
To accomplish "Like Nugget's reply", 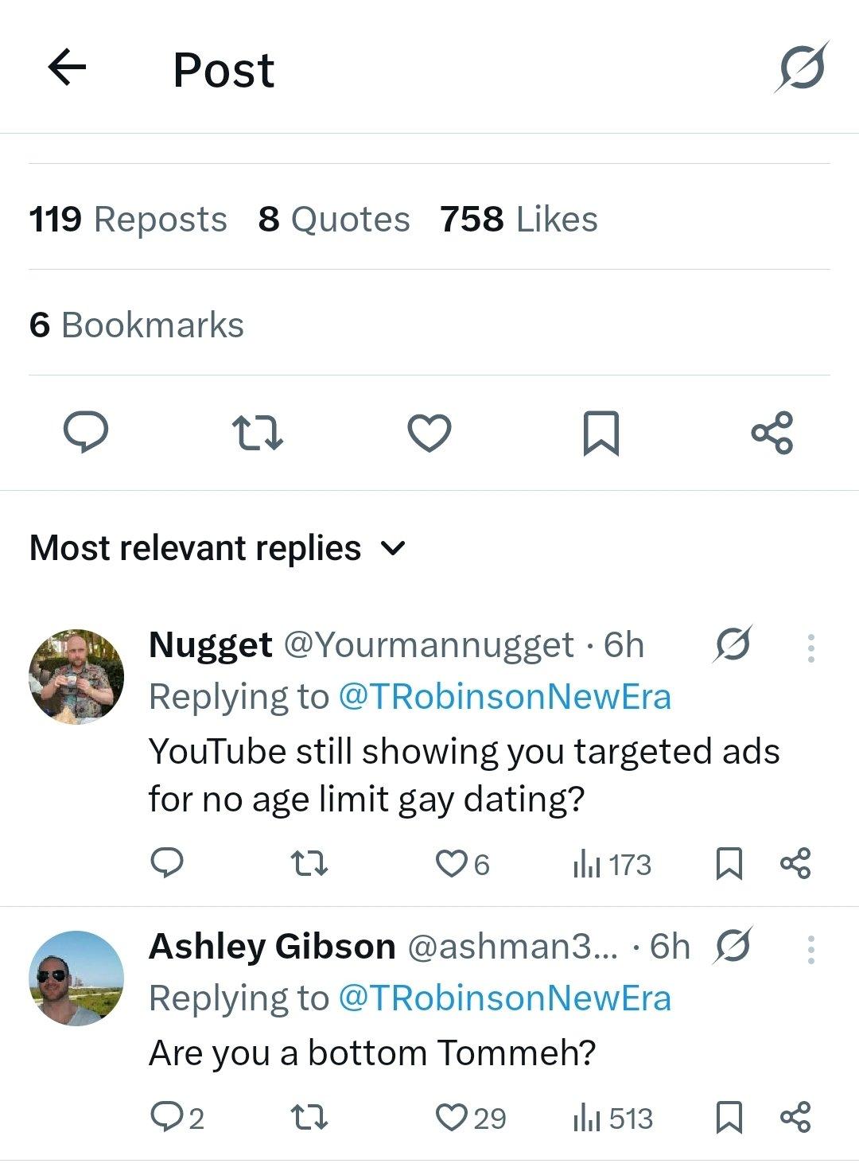I will [x=452, y=864].
